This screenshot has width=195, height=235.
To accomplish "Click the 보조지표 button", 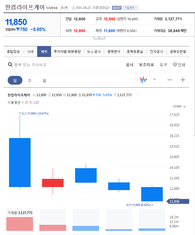I will coord(146,65).
